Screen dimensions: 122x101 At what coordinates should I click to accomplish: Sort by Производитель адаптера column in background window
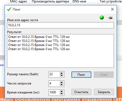click(x=50, y=2)
